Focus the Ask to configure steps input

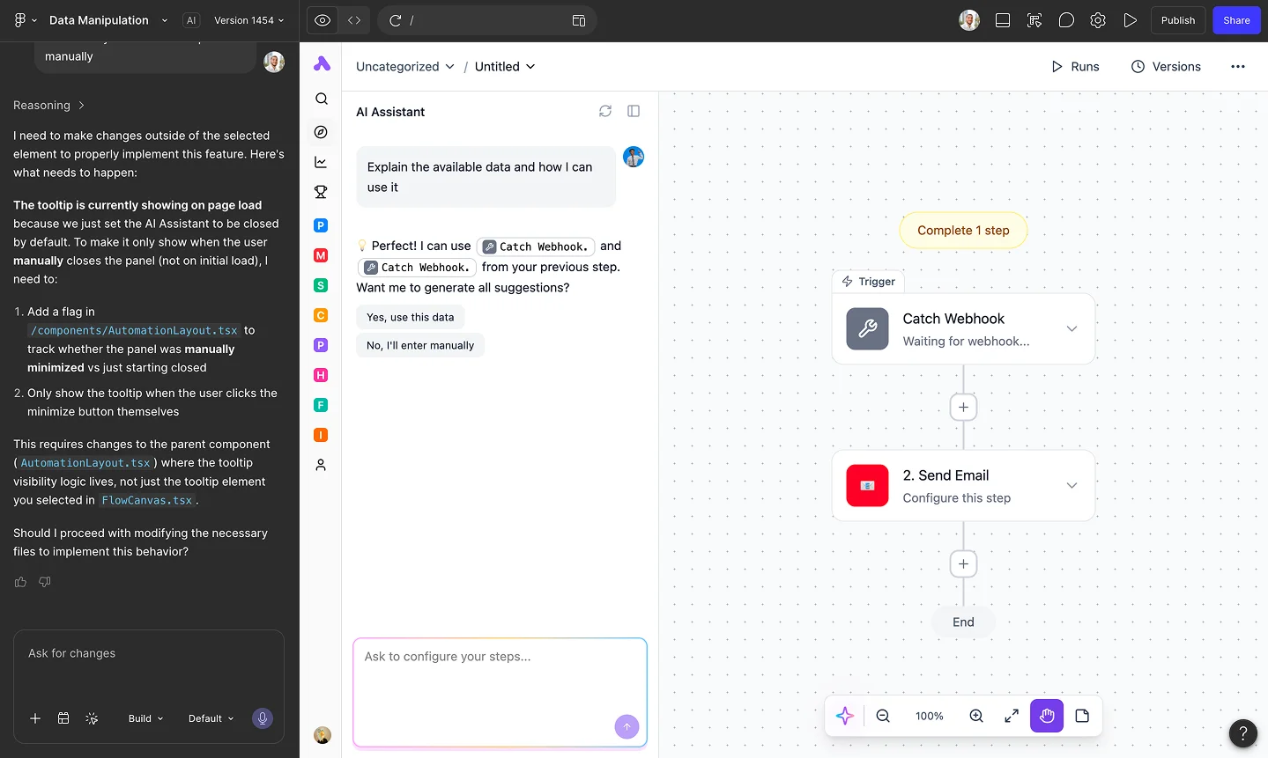(500, 693)
